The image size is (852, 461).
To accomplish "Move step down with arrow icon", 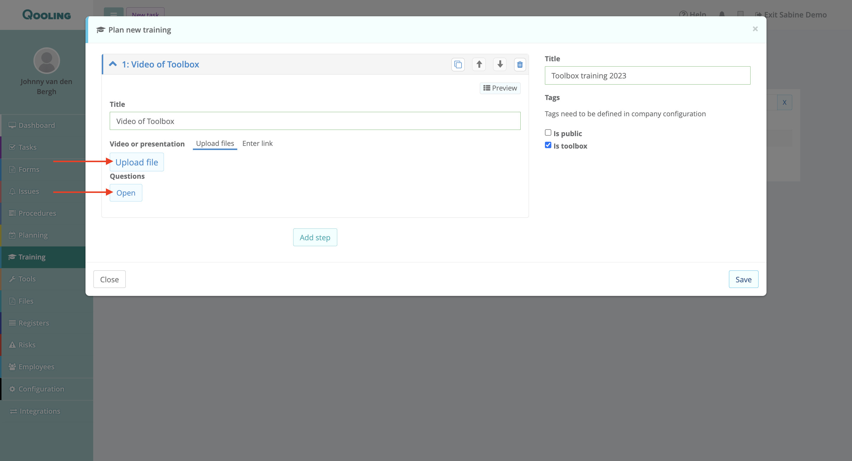I will click(500, 64).
